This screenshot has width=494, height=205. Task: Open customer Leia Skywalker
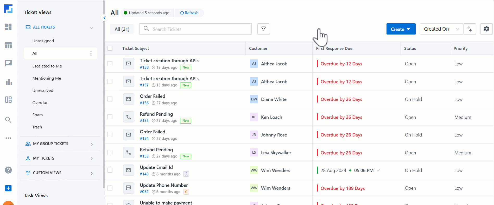[x=276, y=153]
